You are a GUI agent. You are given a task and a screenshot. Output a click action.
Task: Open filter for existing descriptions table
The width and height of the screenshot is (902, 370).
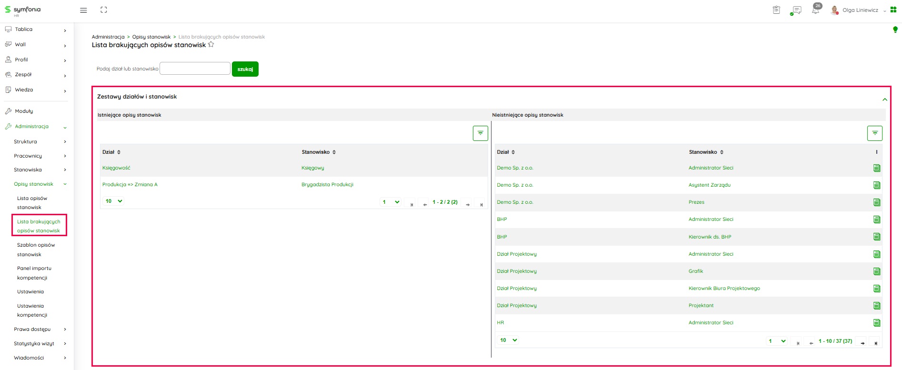(480, 133)
